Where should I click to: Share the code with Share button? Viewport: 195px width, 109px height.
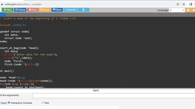point(45,10)
